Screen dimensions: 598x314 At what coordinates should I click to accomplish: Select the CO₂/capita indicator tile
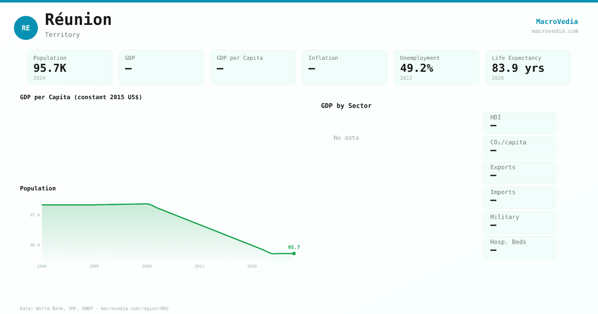[x=519, y=148]
